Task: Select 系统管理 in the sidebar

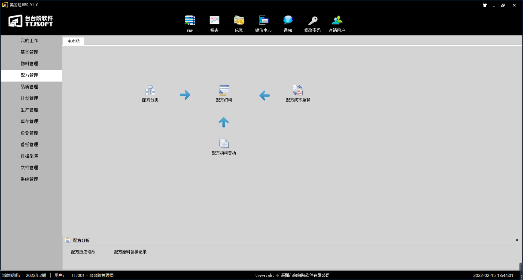Action: [x=29, y=179]
